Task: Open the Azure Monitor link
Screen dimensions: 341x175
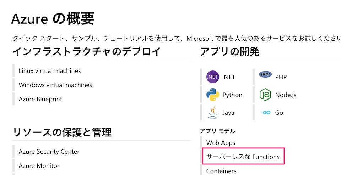Action: pos(39,166)
